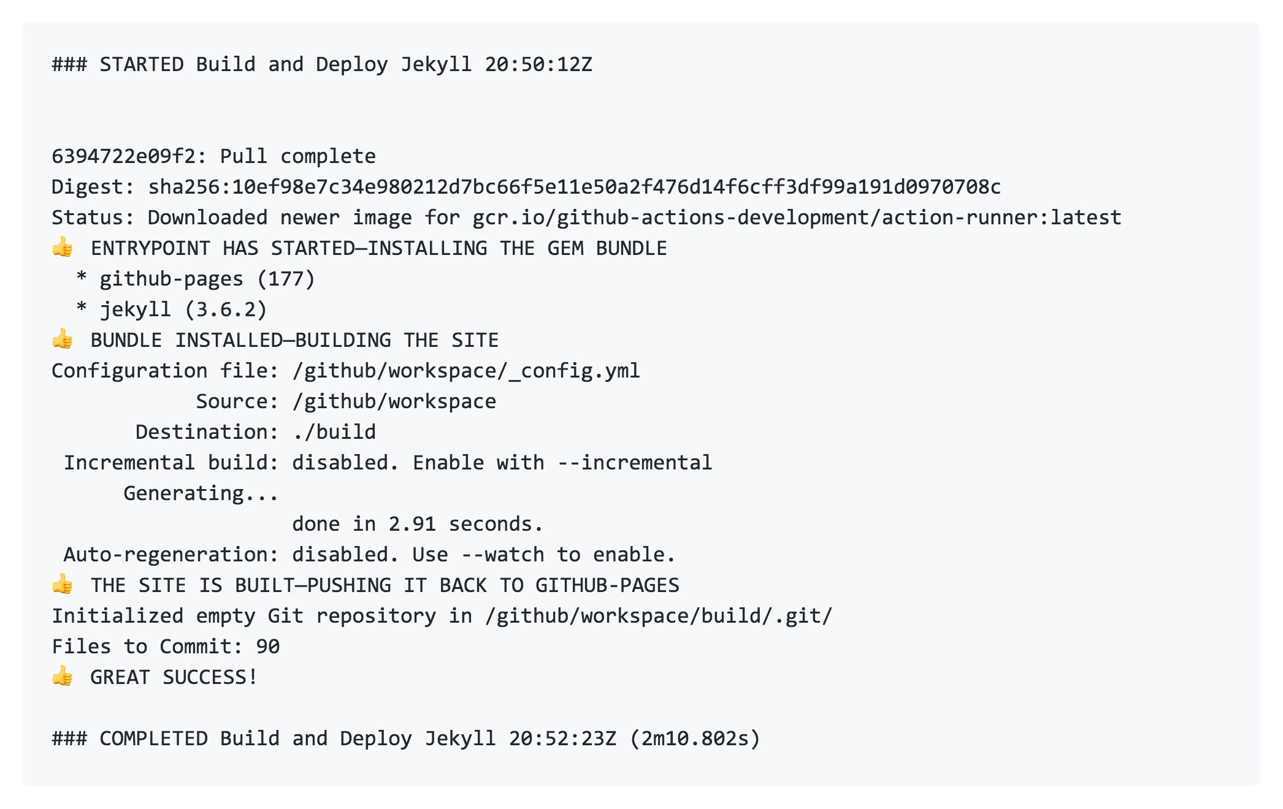Click the github-pages (177) gem entry
1283x809 pixels.
207,279
